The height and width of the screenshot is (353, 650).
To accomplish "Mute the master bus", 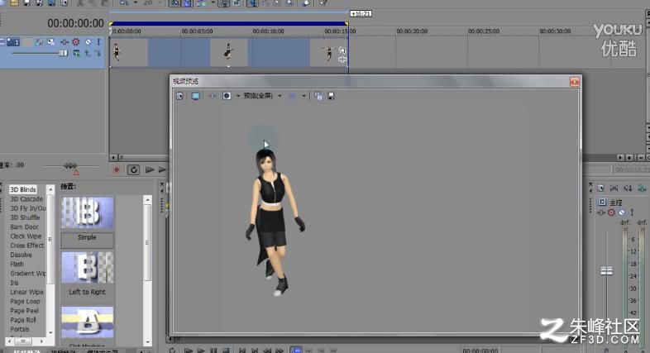I will coord(622,212).
